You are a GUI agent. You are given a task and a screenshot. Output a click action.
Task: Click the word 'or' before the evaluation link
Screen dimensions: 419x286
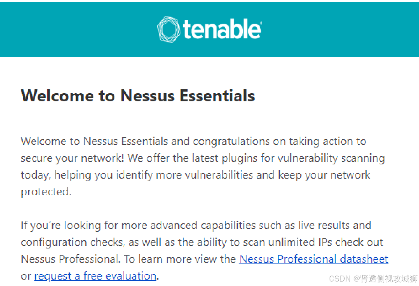(x=26, y=276)
